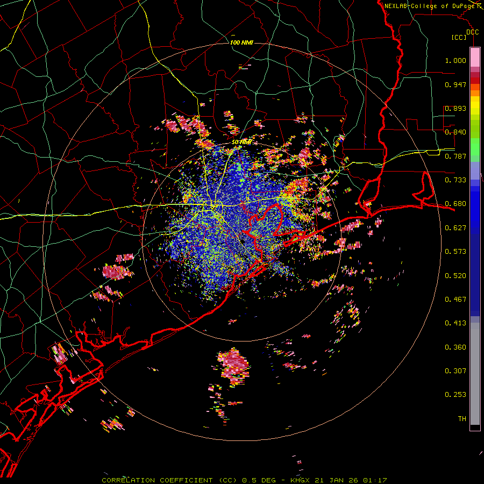Click the 100 NMI range ring label
The image size is (484, 484).
241,42
